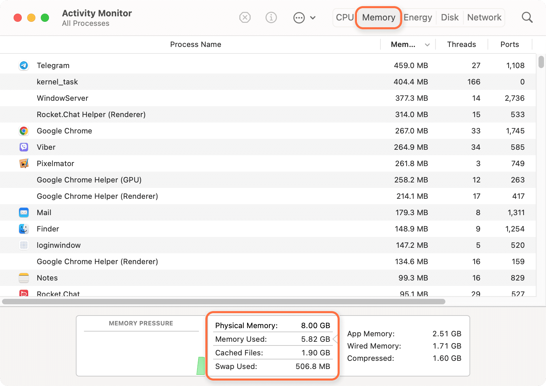
Task: Click the Compressed 1.60 GB entry
Action: click(404, 358)
